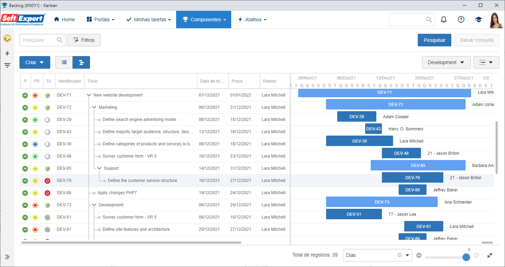Click the DEV-71 Gantt bar
505x267 pixels.
[x=385, y=92]
